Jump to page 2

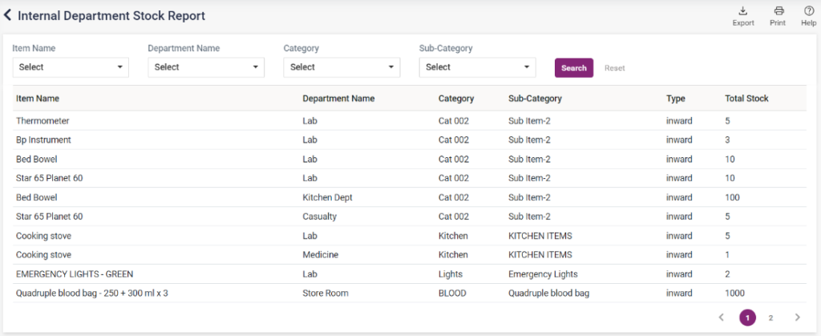[770, 318]
